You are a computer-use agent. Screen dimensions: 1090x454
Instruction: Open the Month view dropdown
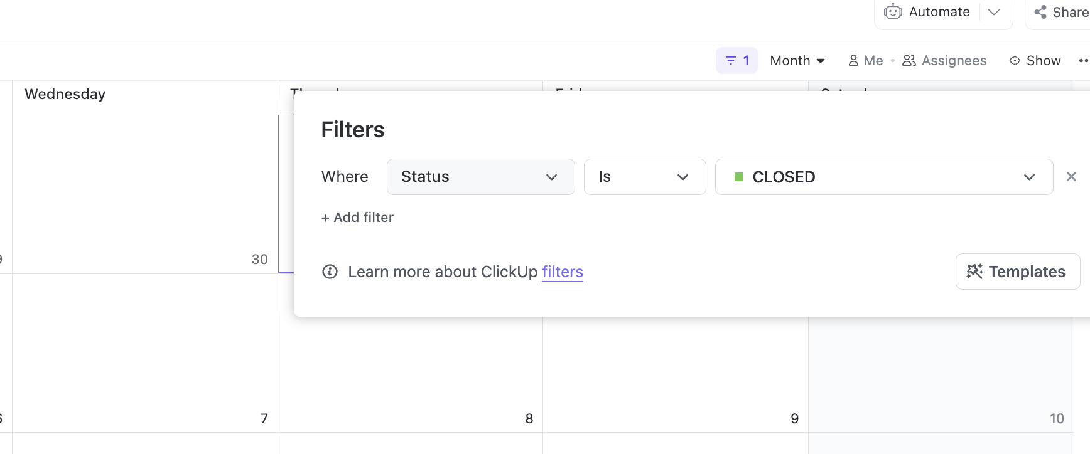coord(797,61)
